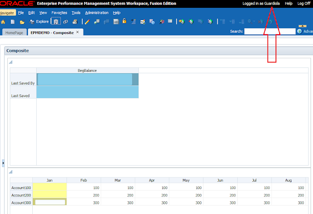Viewport: 313px width, 214px height.
Task: Click the Help link in top header
Action: point(289,3)
